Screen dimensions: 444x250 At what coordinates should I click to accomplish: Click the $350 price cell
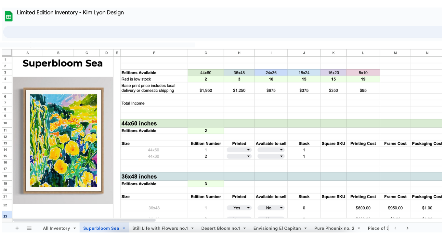(x=333, y=88)
